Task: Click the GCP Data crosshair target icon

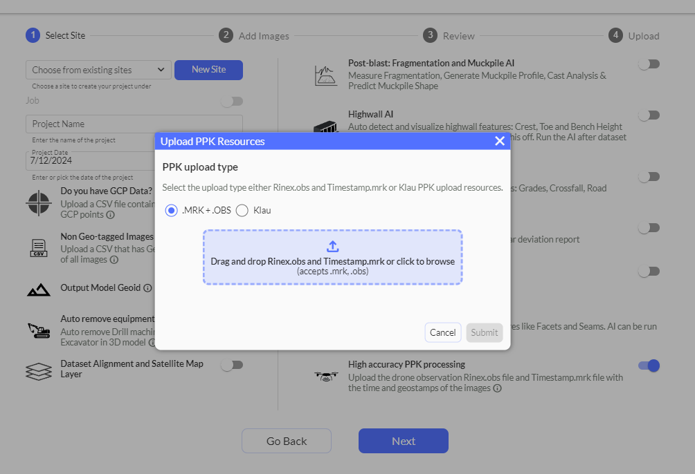Action: (x=39, y=203)
